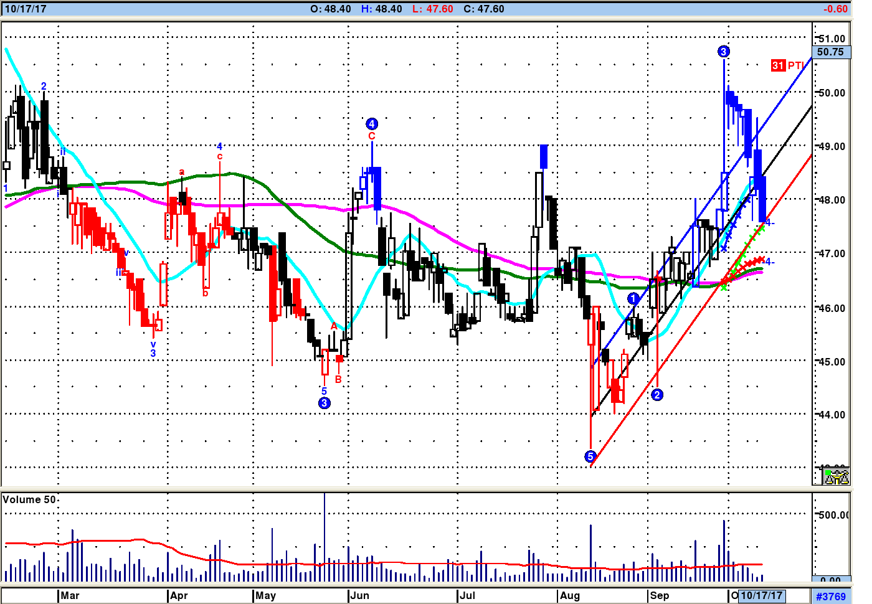Viewport: 872px width, 604px height.
Task: Click the 10/17/17 date box on time axis
Action: coord(761,595)
